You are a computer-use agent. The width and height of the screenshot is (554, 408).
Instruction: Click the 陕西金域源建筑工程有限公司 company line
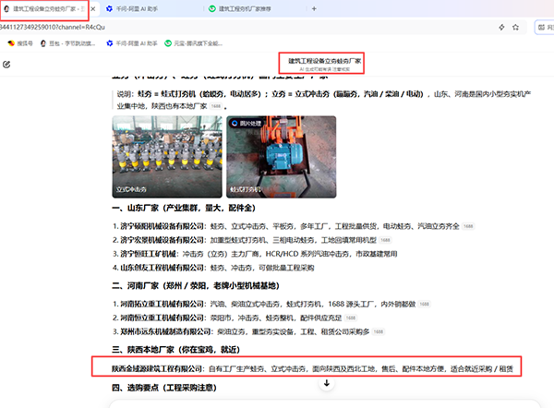click(312, 369)
